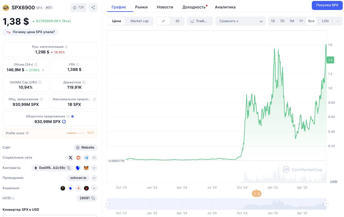Add SPX6900 to watchlist star
The image size is (344, 217).
[78, 7]
